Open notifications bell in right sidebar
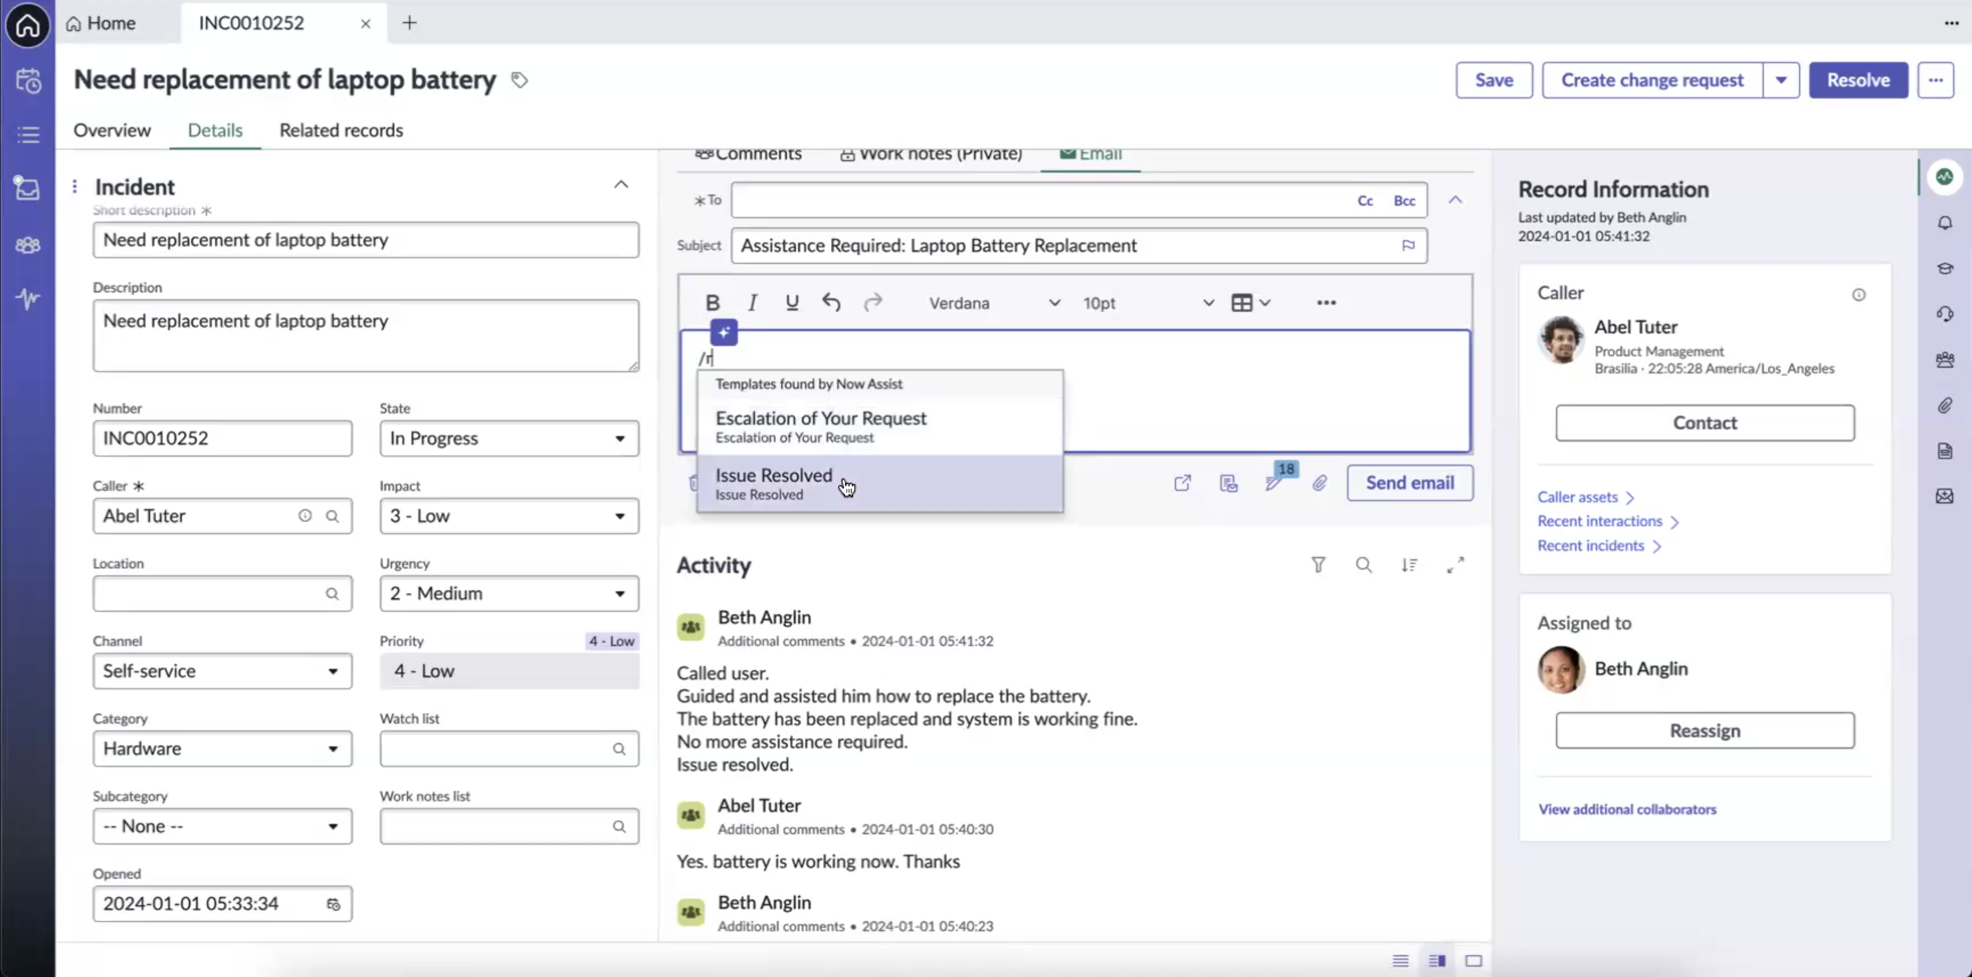This screenshot has width=1972, height=977. pyautogui.click(x=1945, y=223)
